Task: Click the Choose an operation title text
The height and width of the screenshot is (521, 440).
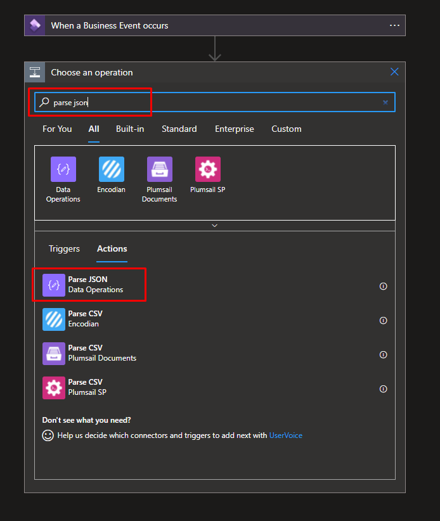Action: (x=92, y=72)
